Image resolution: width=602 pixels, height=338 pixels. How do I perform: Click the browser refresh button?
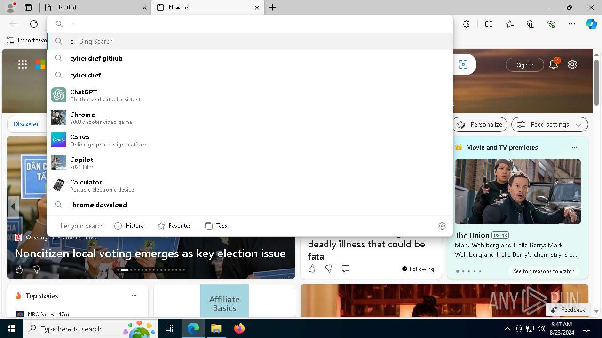pos(34,24)
